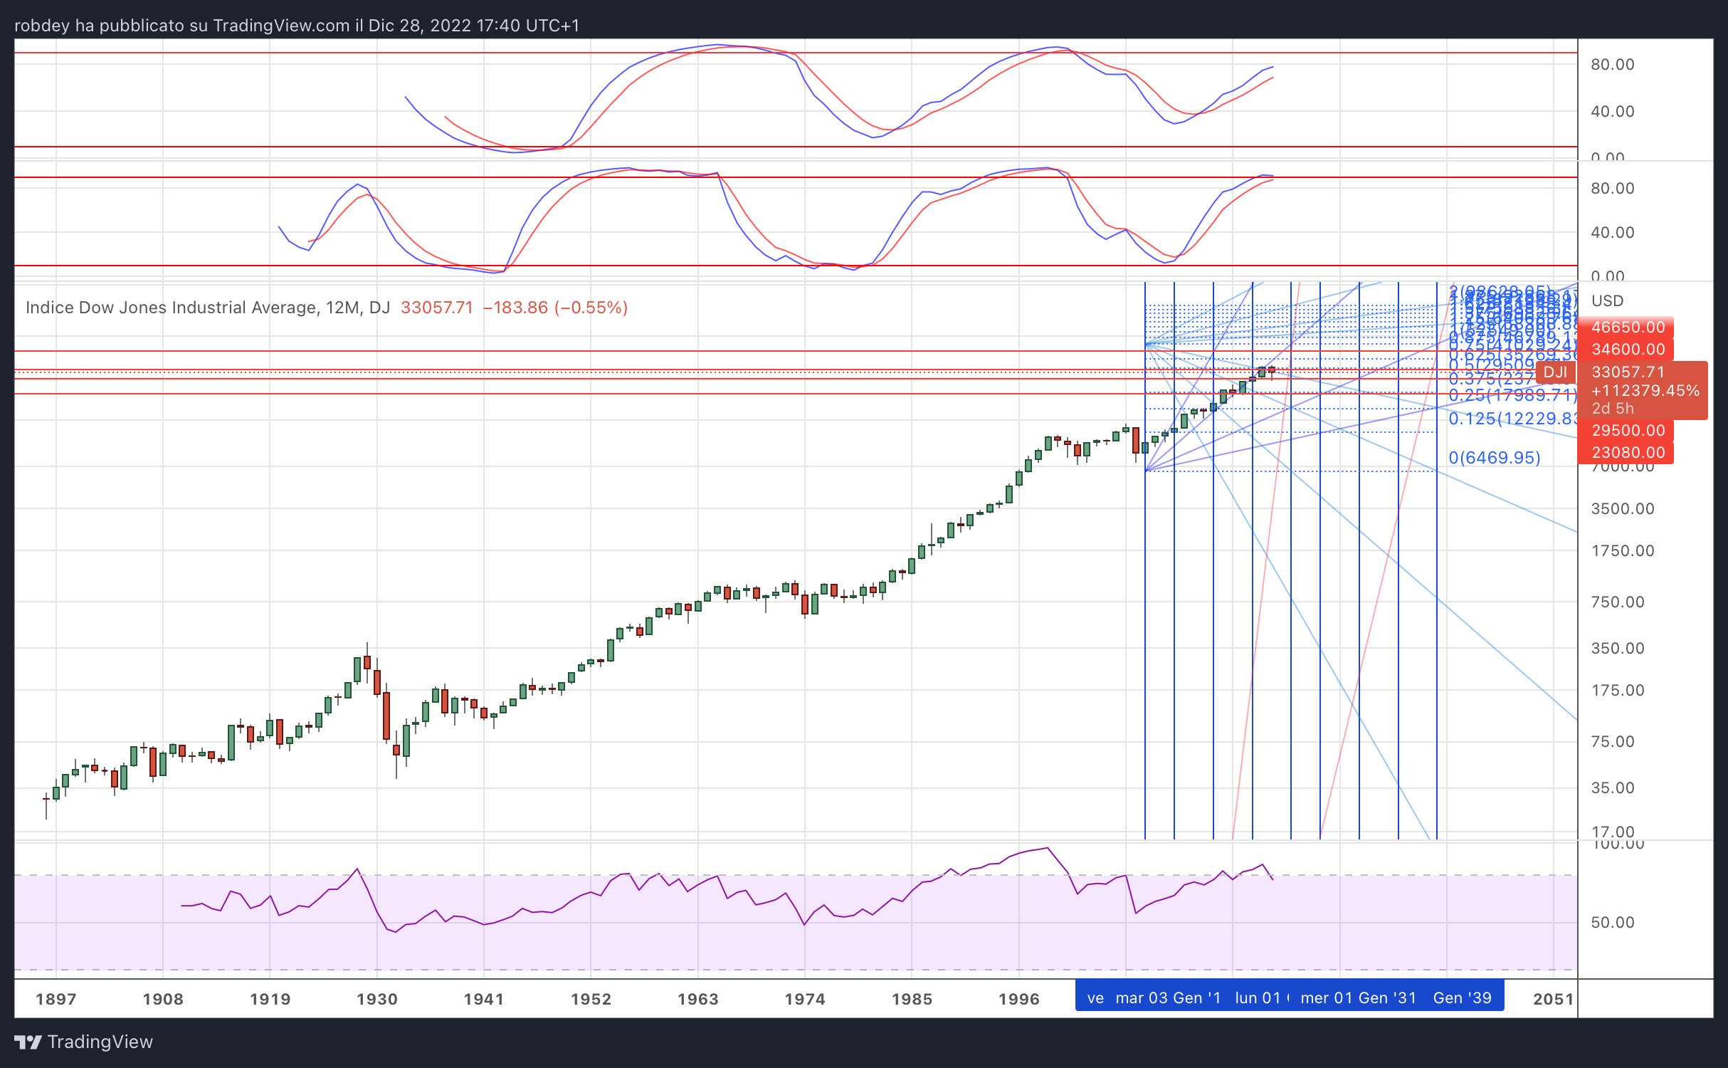
Task: Select the 'Indice Dow Jones Industrial Average, 12M, DJ' title
Action: [x=208, y=308]
